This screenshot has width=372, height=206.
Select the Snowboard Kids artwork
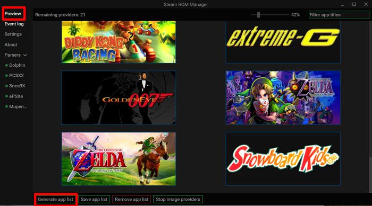point(283,159)
